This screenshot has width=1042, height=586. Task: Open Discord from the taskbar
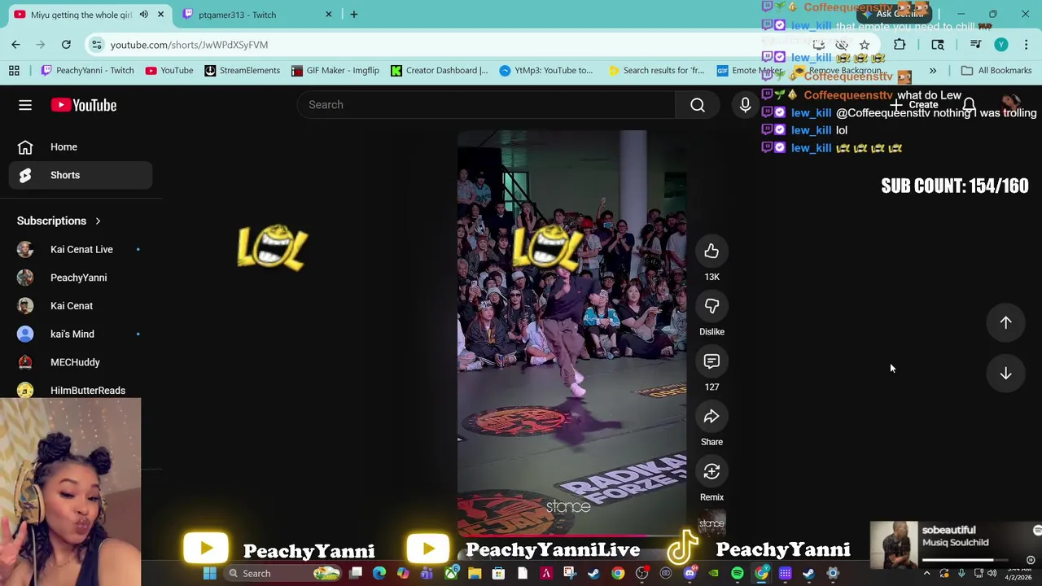[690, 574]
